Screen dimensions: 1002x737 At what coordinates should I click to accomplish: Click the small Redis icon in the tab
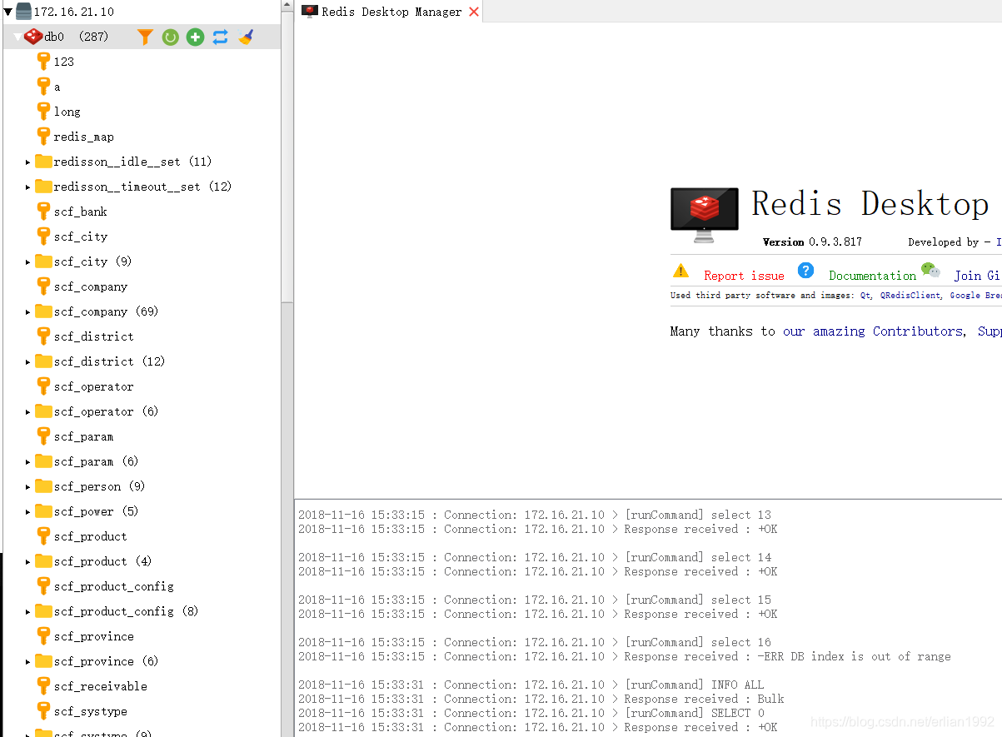(310, 11)
